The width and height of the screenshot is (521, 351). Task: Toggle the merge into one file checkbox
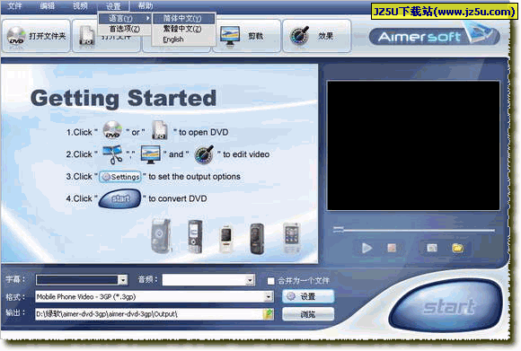(x=270, y=281)
